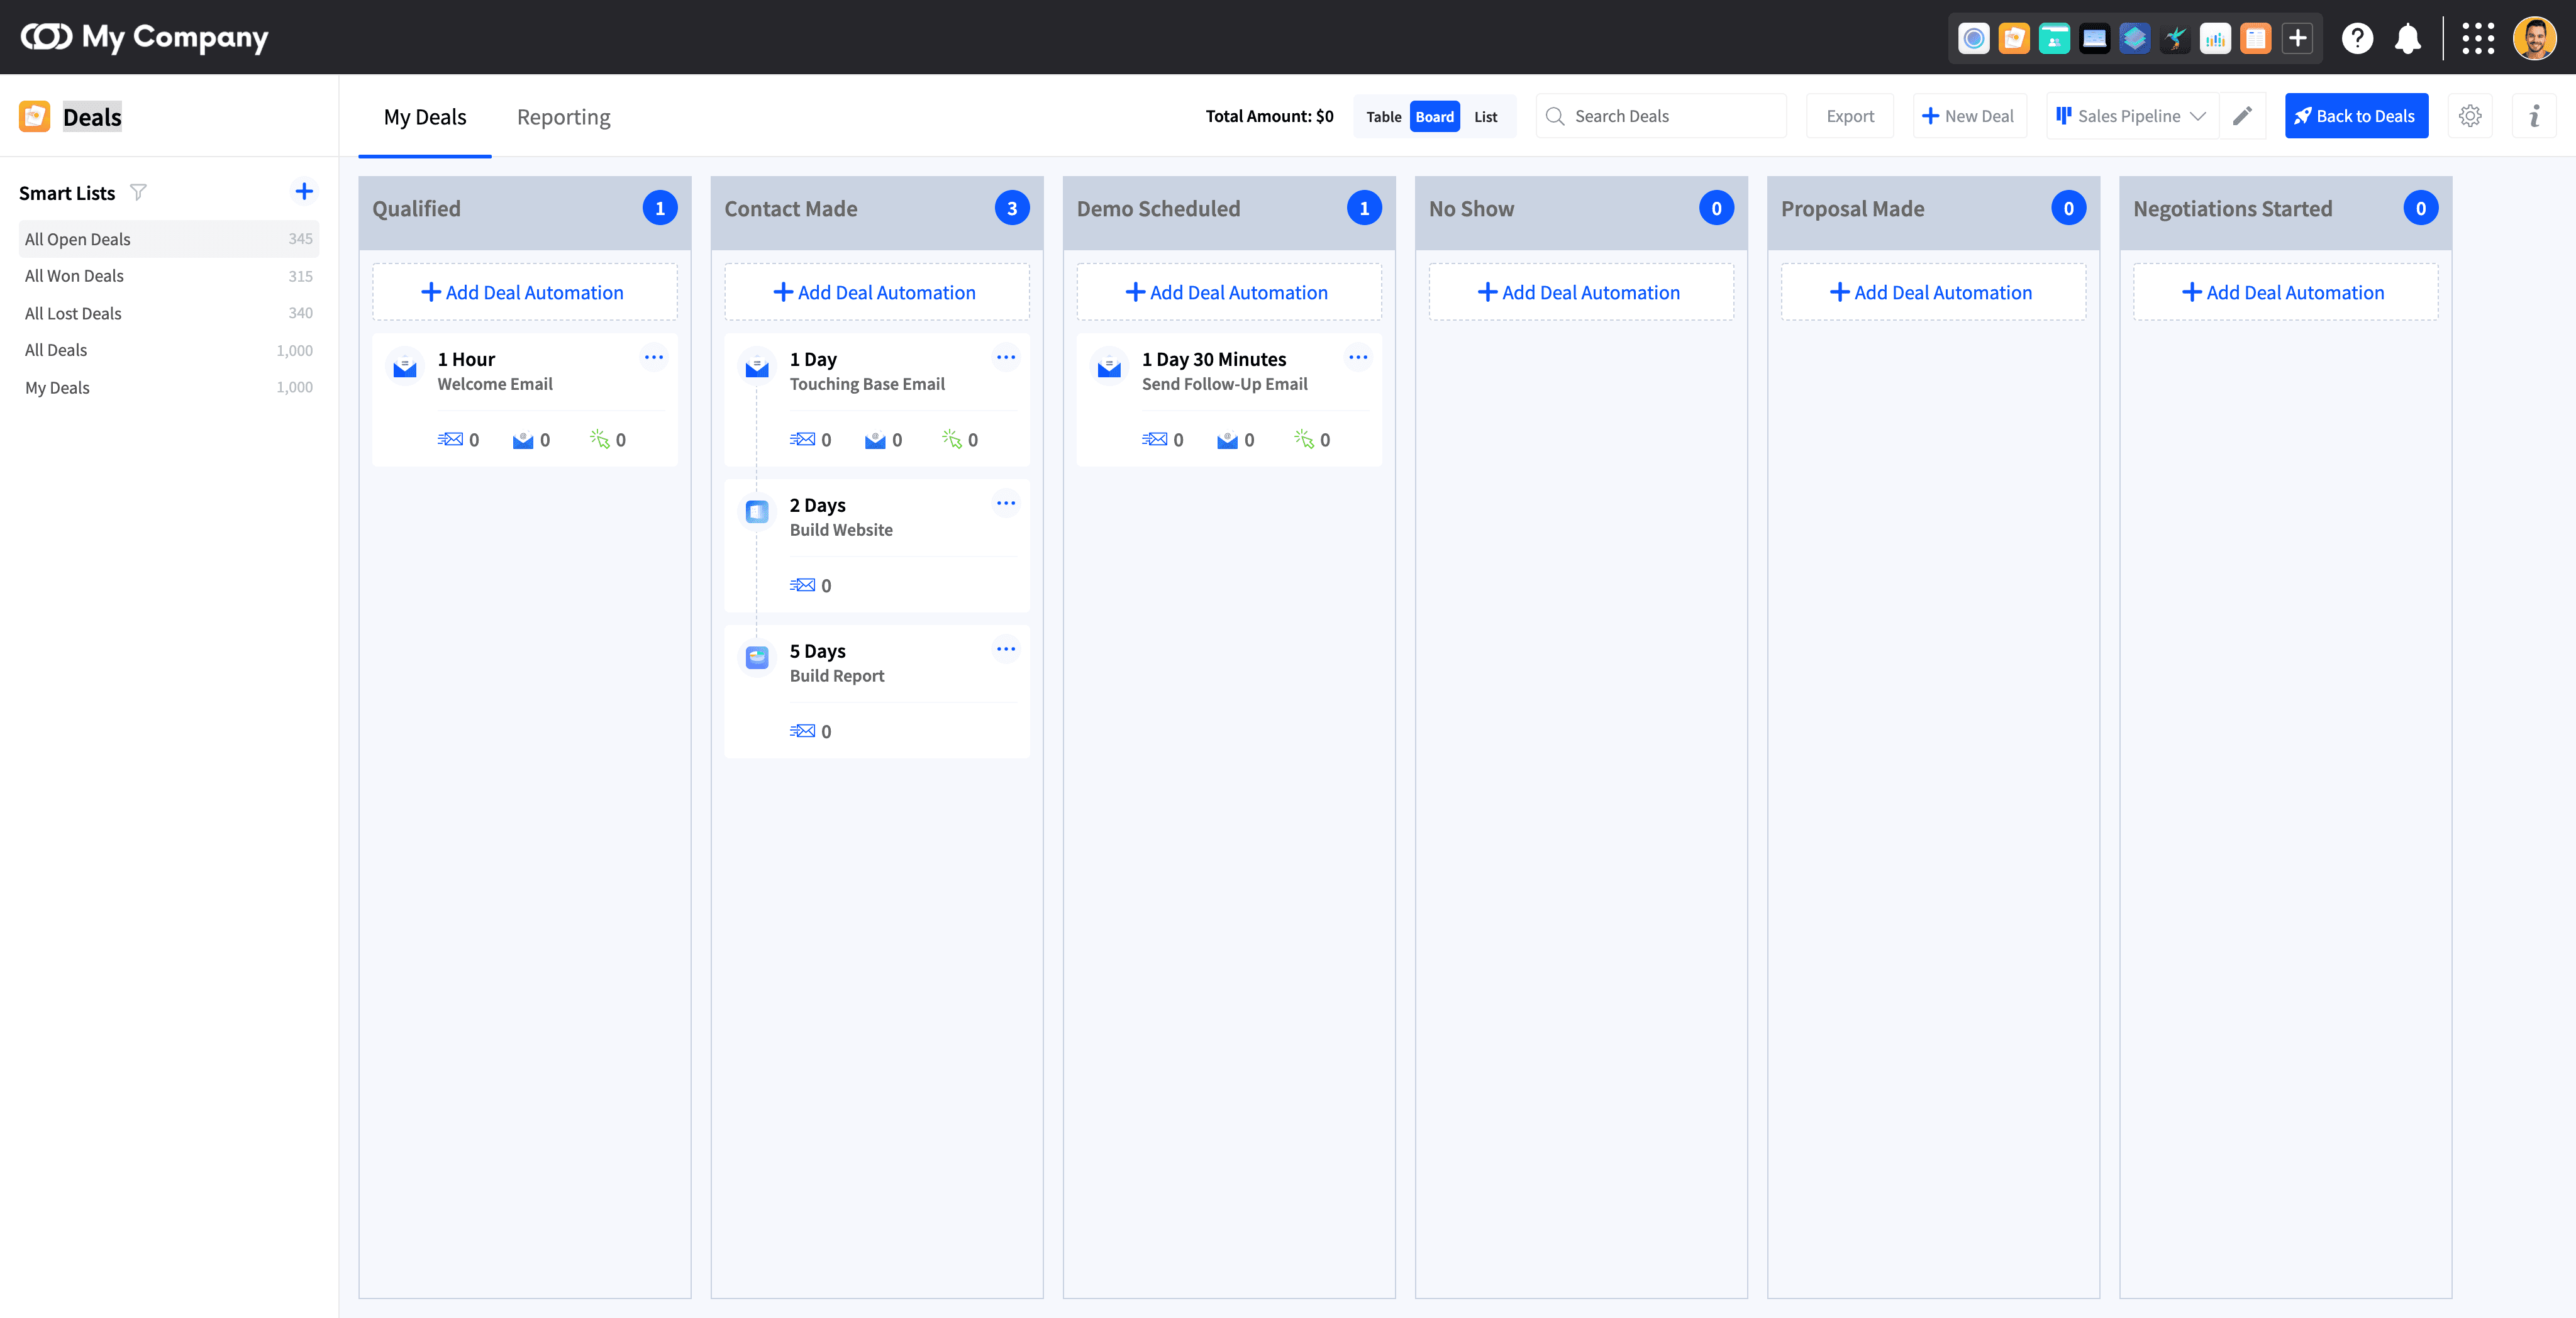Screen dimensions: 2576x1318
Task: Select All Won Deals smart list
Action: pyautogui.click(x=75, y=276)
